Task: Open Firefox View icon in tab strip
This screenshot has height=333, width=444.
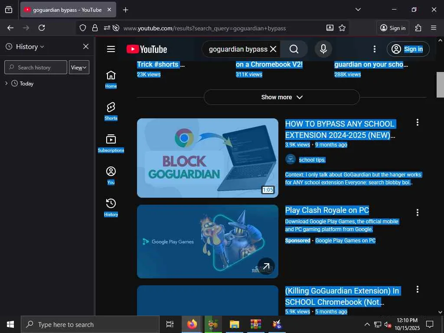Action: (9, 10)
